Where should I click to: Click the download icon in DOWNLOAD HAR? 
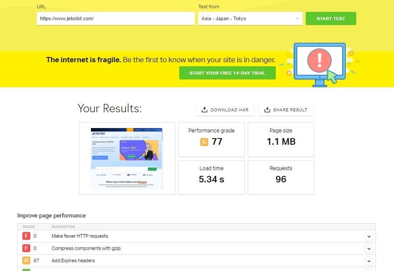[205, 110]
